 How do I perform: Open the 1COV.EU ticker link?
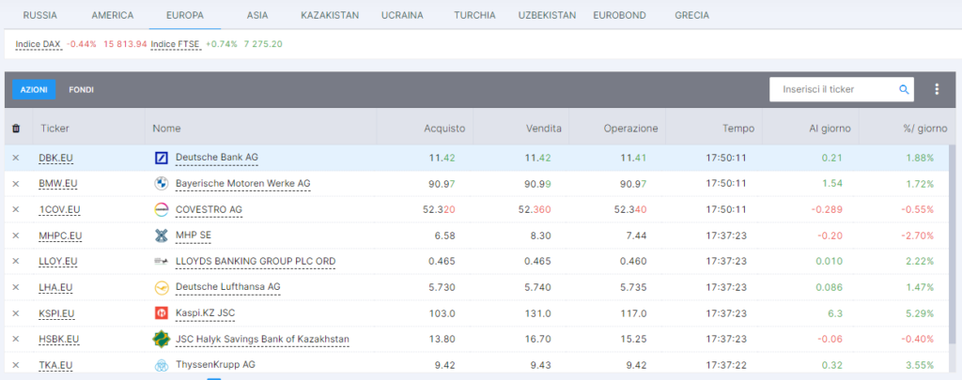[59, 209]
